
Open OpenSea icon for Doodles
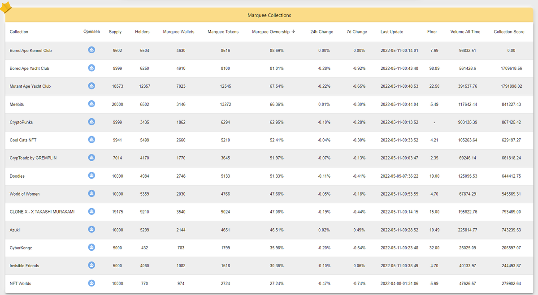(x=91, y=175)
